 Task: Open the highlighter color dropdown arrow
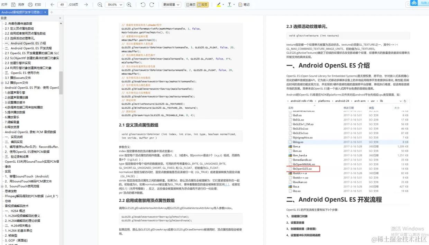[223, 4]
